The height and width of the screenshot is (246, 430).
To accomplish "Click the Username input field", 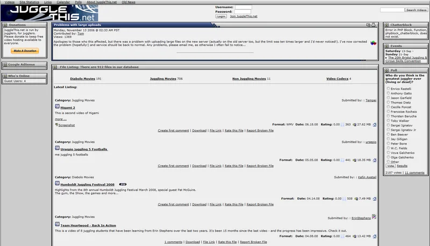I will pos(243,7).
